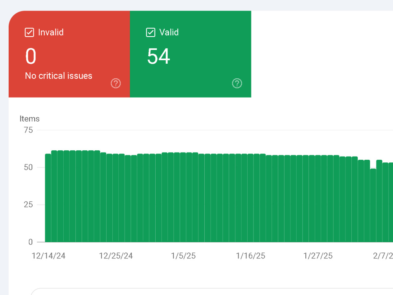
Task: Click the 1/5/25 date axis label
Action: click(x=183, y=256)
